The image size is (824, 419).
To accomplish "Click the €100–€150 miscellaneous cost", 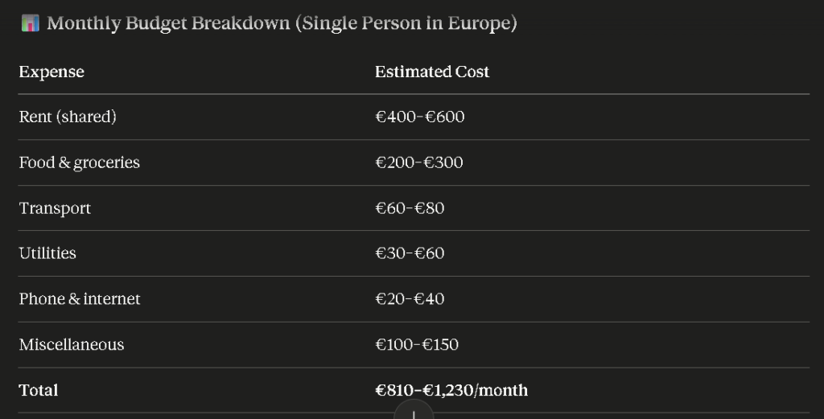I will (x=417, y=345).
